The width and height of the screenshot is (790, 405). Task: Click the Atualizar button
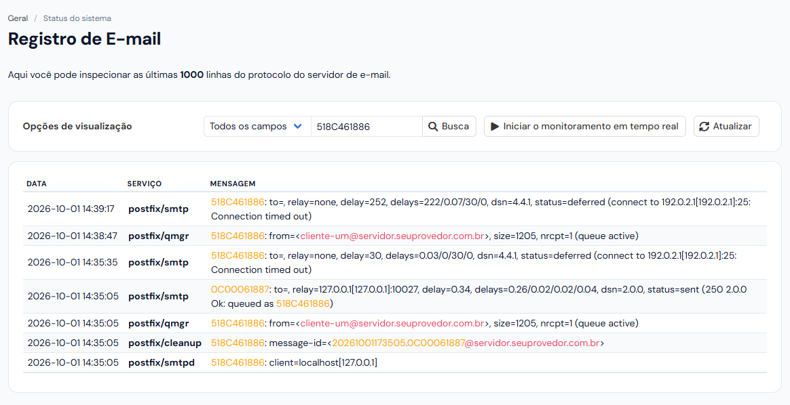tap(726, 127)
